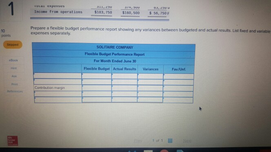Open Fav./Unf. dropdown in fourth row
271x152 pixels.
[x=178, y=94]
